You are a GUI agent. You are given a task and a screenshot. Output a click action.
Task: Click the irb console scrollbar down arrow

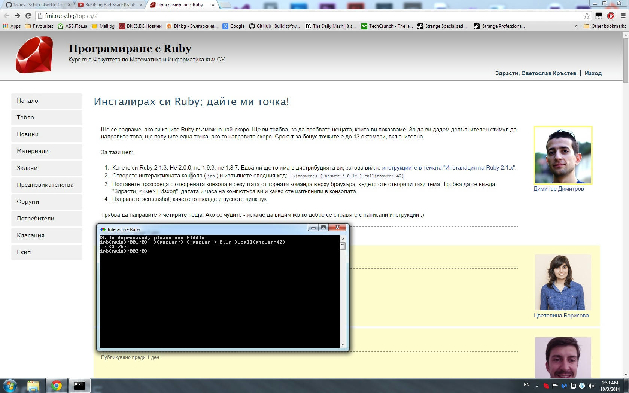click(343, 345)
